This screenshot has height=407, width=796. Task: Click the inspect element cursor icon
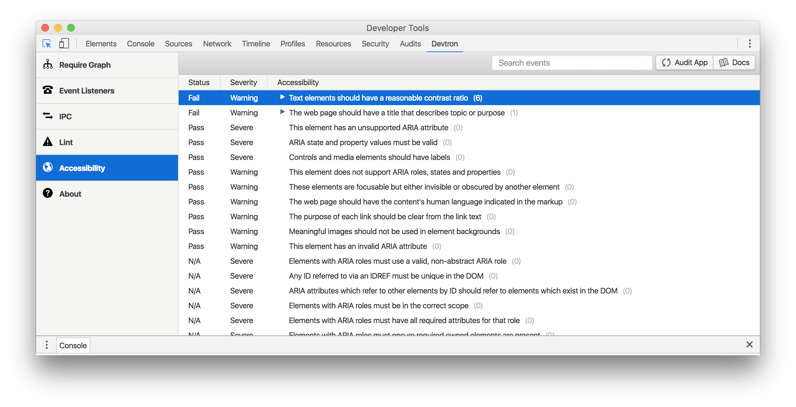tap(47, 44)
